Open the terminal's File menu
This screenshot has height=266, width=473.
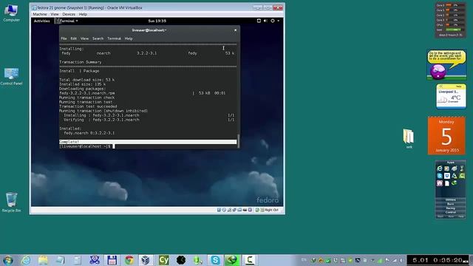pos(64,38)
